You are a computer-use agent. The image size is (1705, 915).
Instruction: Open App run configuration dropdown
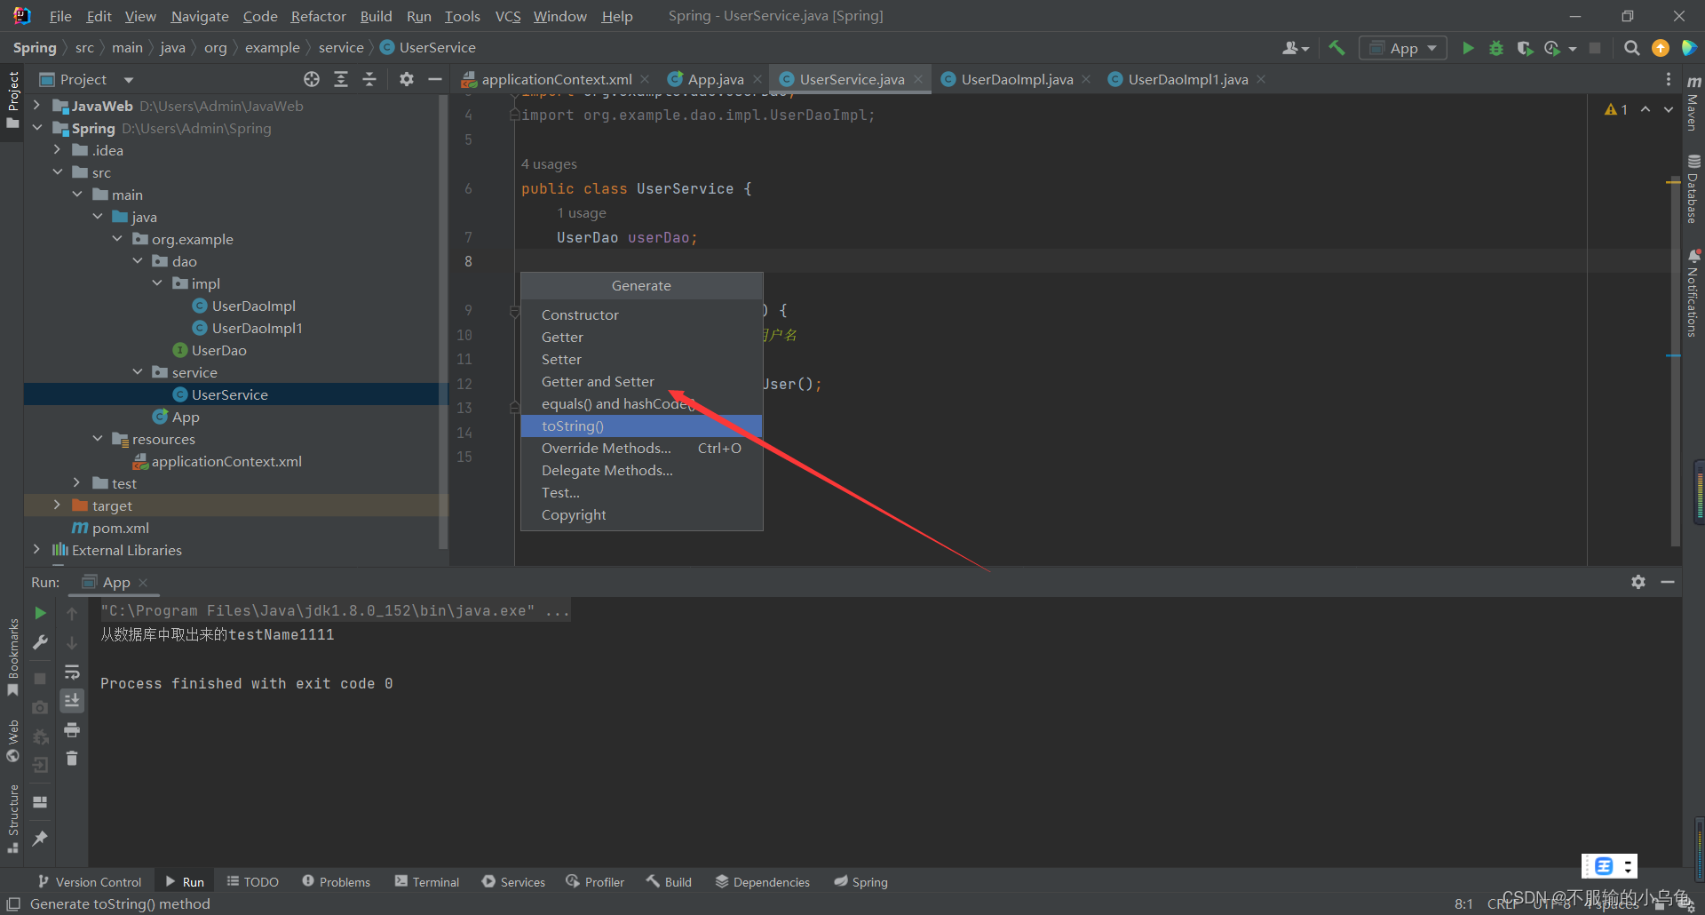[x=1403, y=48]
